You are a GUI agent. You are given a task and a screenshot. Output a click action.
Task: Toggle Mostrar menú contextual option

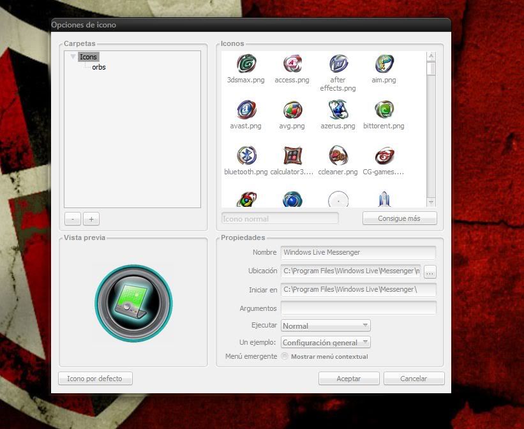285,356
